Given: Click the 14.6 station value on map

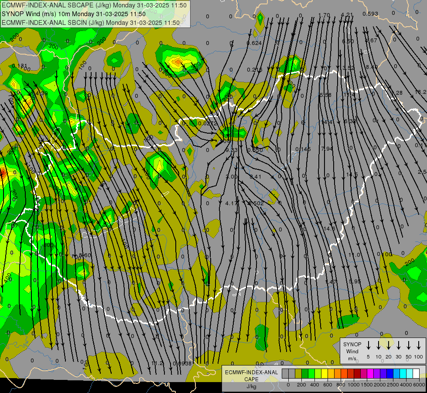Looking at the screenshot, I should pos(329,228).
